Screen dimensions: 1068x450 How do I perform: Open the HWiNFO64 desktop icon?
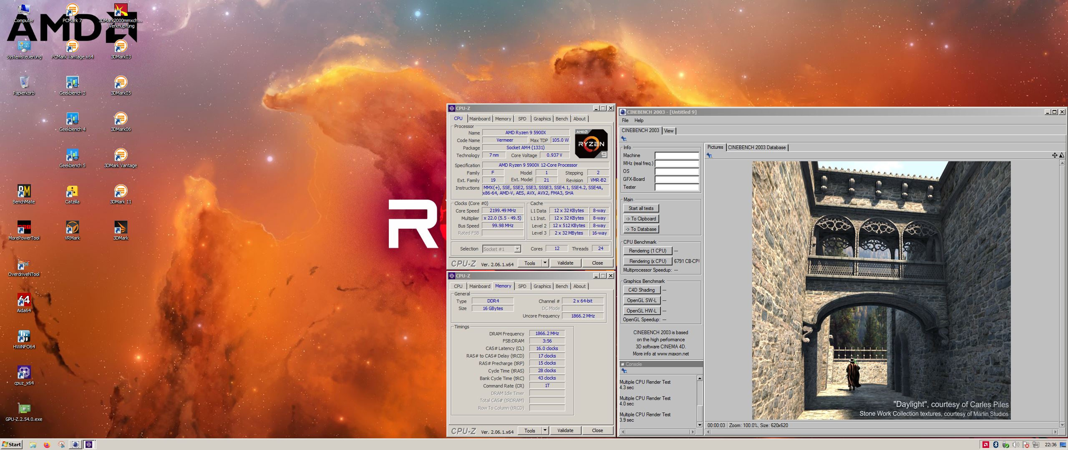click(x=24, y=339)
